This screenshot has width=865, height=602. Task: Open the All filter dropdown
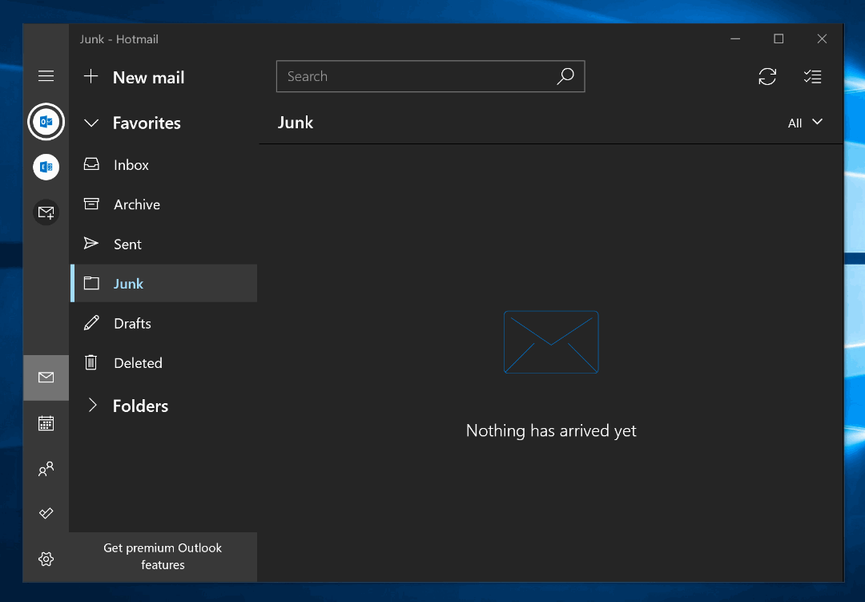[805, 123]
